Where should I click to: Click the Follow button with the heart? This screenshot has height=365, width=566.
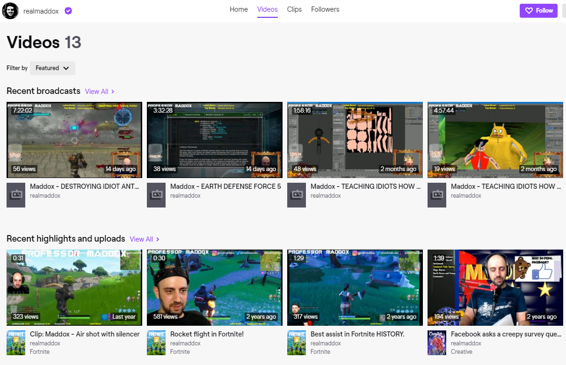click(538, 10)
